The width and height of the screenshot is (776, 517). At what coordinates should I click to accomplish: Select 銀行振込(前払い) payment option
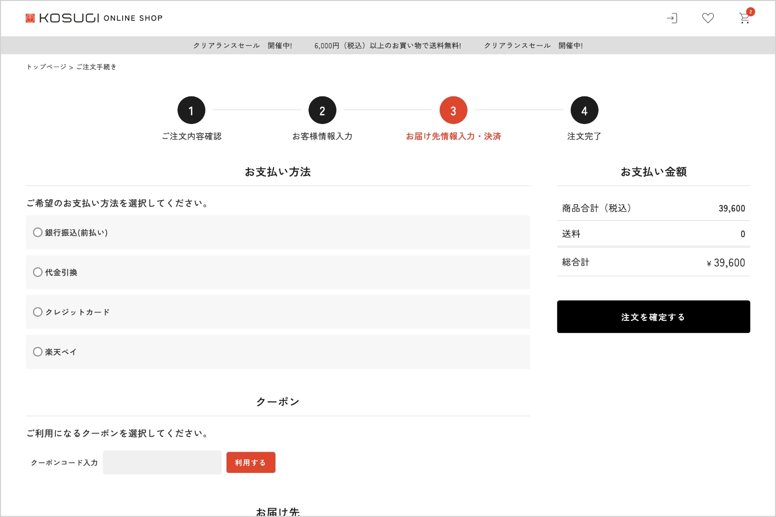pos(38,233)
